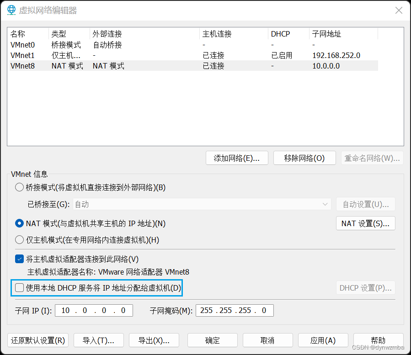Open the 已桥接至 dropdown
411x355 pixels.
coord(202,204)
